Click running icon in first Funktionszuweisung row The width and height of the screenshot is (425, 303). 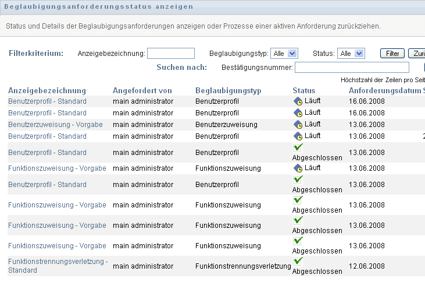(298, 168)
